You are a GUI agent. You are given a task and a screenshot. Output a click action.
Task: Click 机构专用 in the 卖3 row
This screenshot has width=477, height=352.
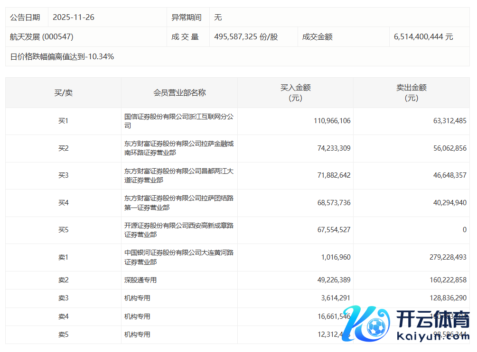point(137,298)
